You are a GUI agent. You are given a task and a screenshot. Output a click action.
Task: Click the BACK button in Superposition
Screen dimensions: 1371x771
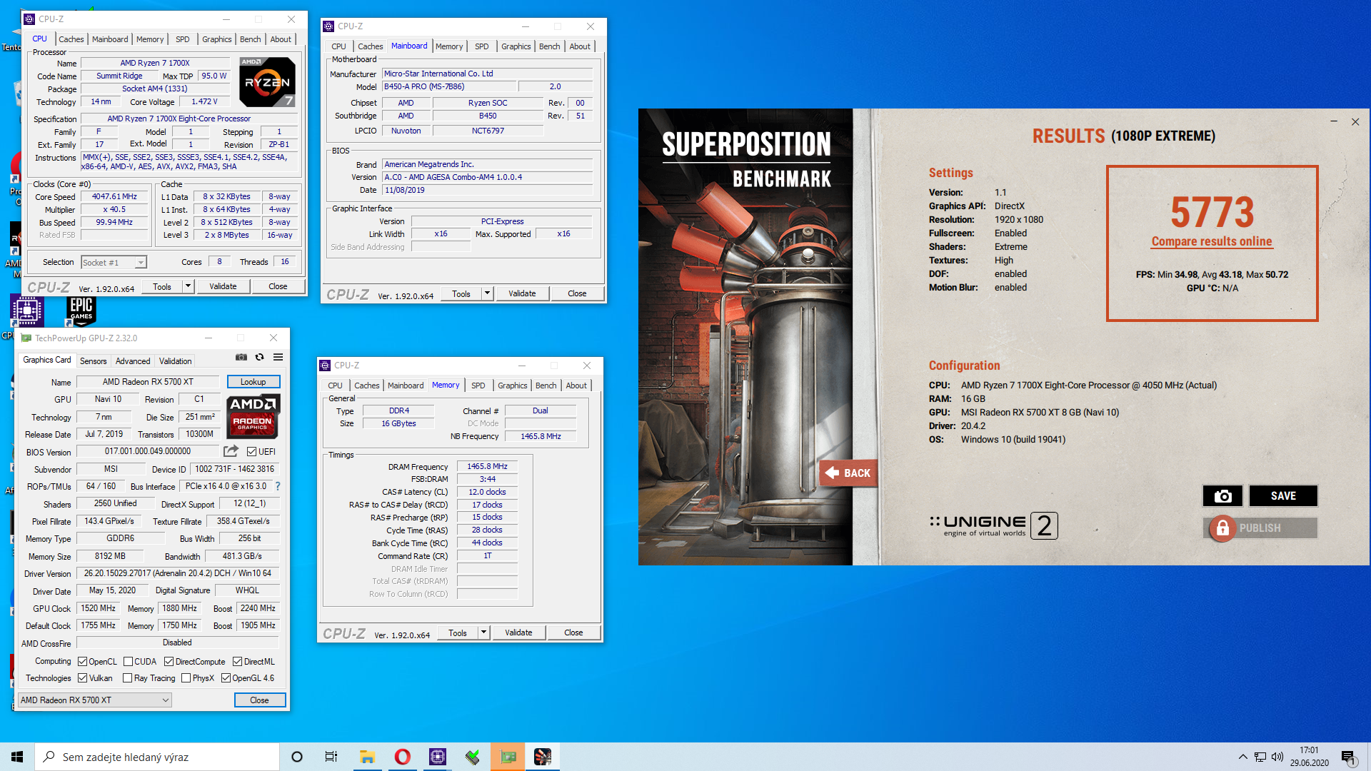(x=848, y=473)
